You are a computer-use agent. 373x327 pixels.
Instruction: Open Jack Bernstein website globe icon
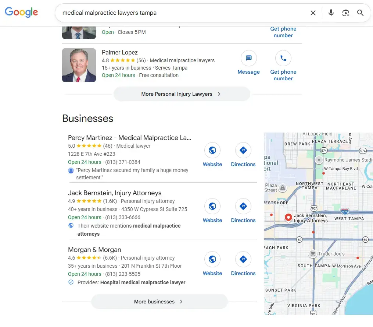pos(212,206)
